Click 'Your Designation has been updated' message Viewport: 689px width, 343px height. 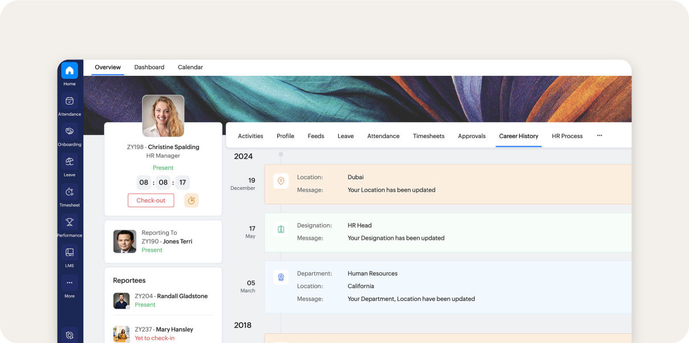click(x=396, y=238)
